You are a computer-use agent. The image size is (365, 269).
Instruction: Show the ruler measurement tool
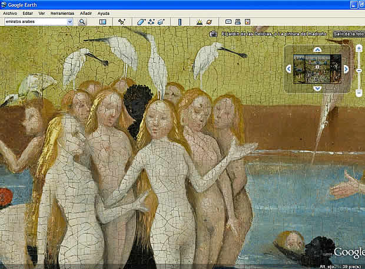tap(180, 22)
